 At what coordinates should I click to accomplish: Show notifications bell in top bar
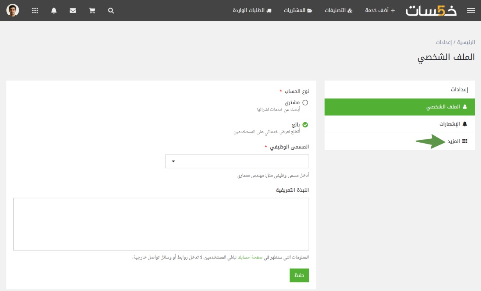(54, 11)
